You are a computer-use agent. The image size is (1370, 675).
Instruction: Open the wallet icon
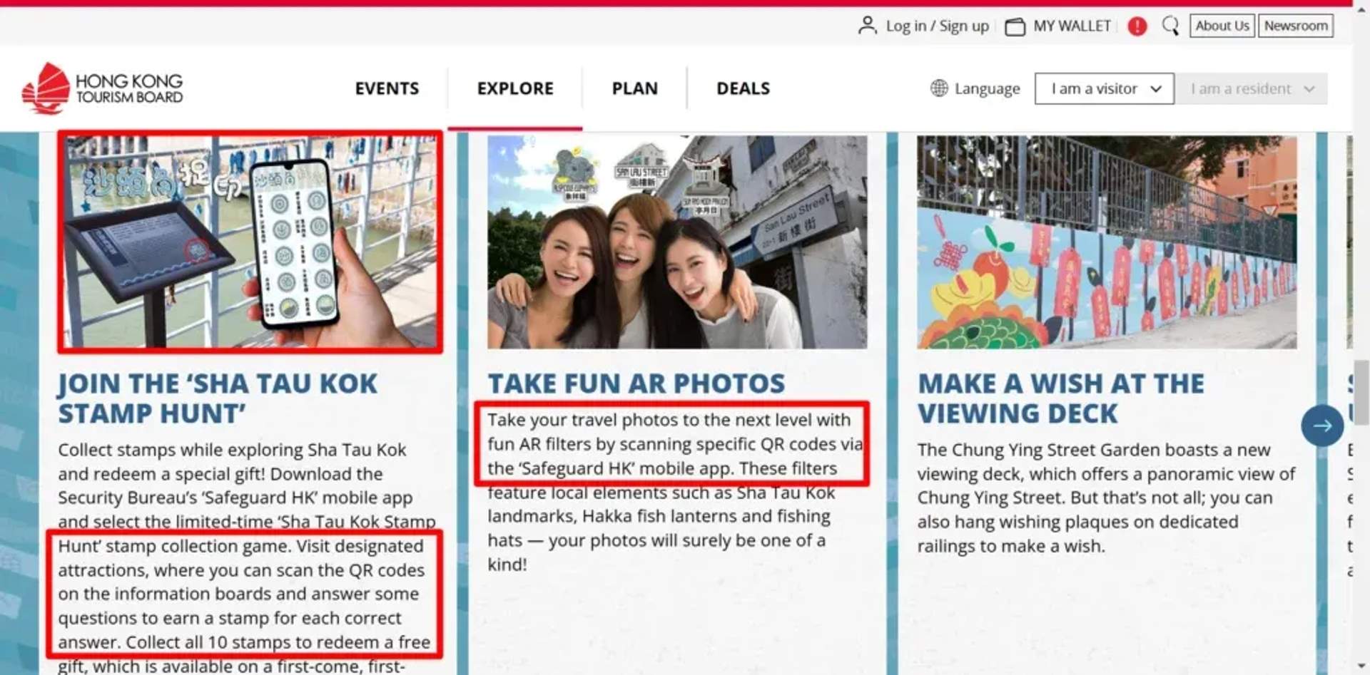(1015, 26)
